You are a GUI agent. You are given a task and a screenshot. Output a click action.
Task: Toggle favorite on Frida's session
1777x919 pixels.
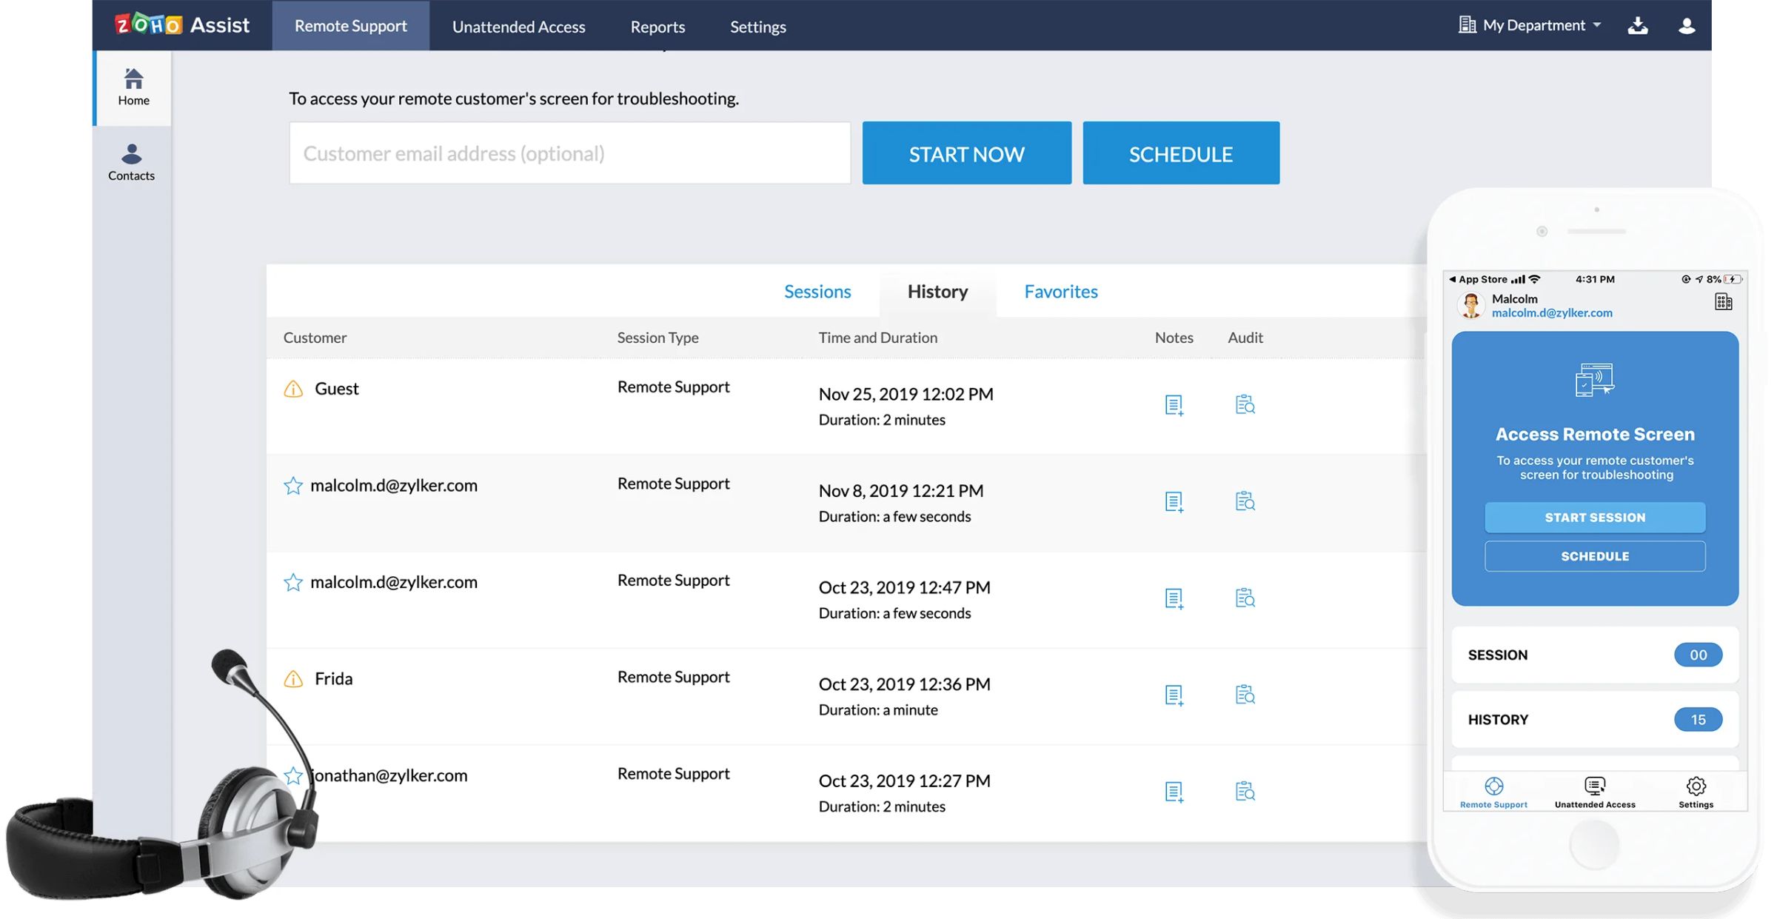(x=293, y=678)
